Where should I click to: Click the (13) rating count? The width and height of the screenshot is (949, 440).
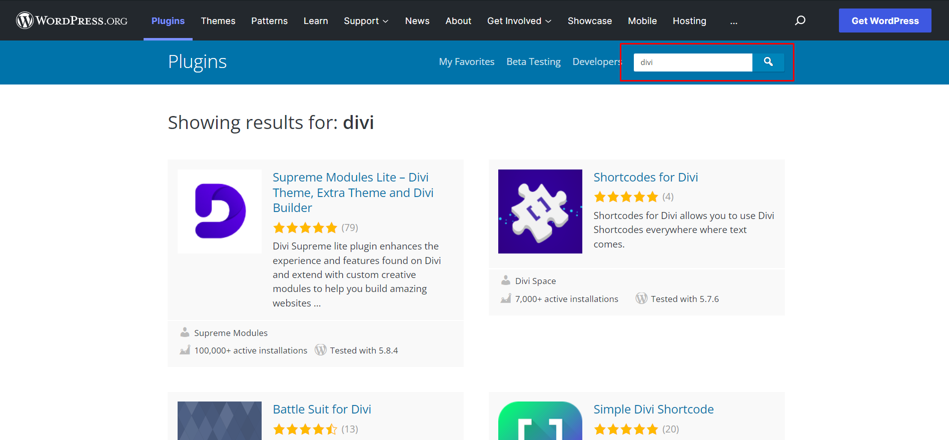point(350,429)
